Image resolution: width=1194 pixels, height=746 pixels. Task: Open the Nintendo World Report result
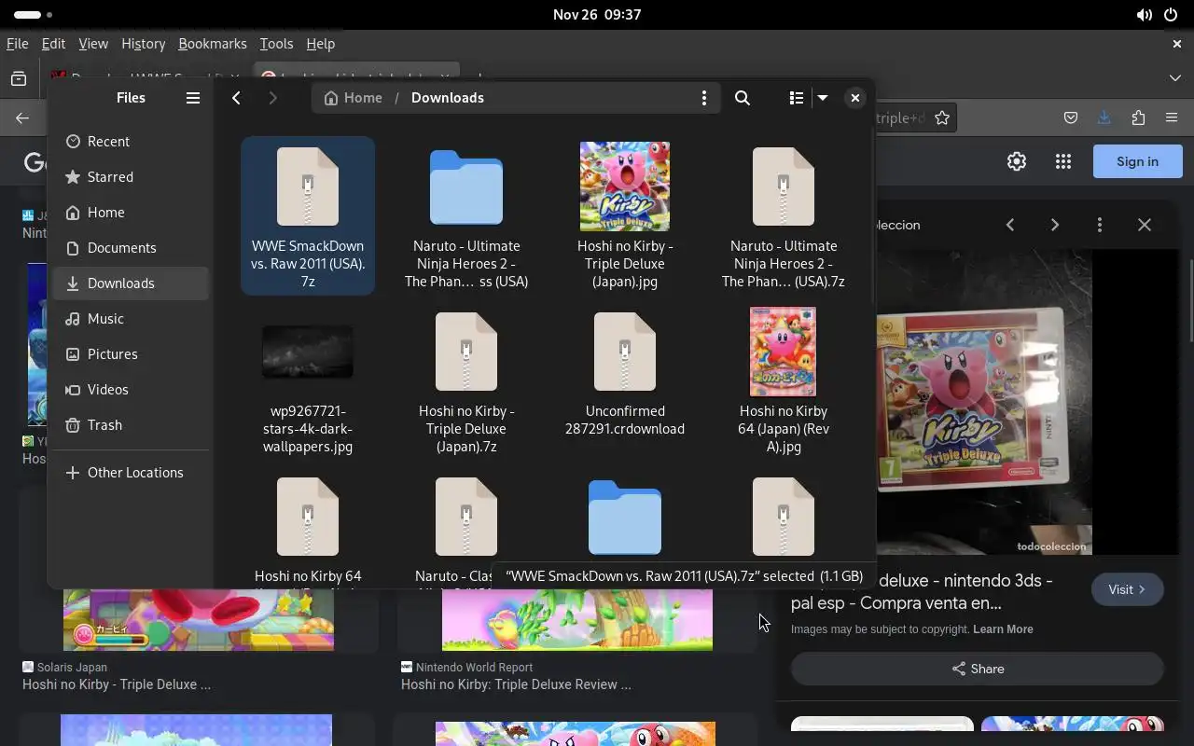(516, 676)
